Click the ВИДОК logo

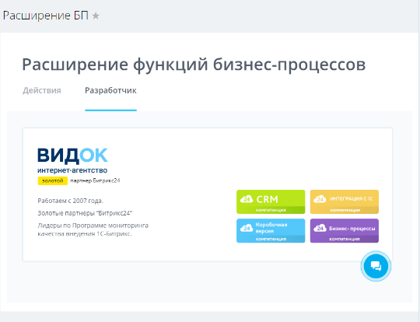[72, 156]
